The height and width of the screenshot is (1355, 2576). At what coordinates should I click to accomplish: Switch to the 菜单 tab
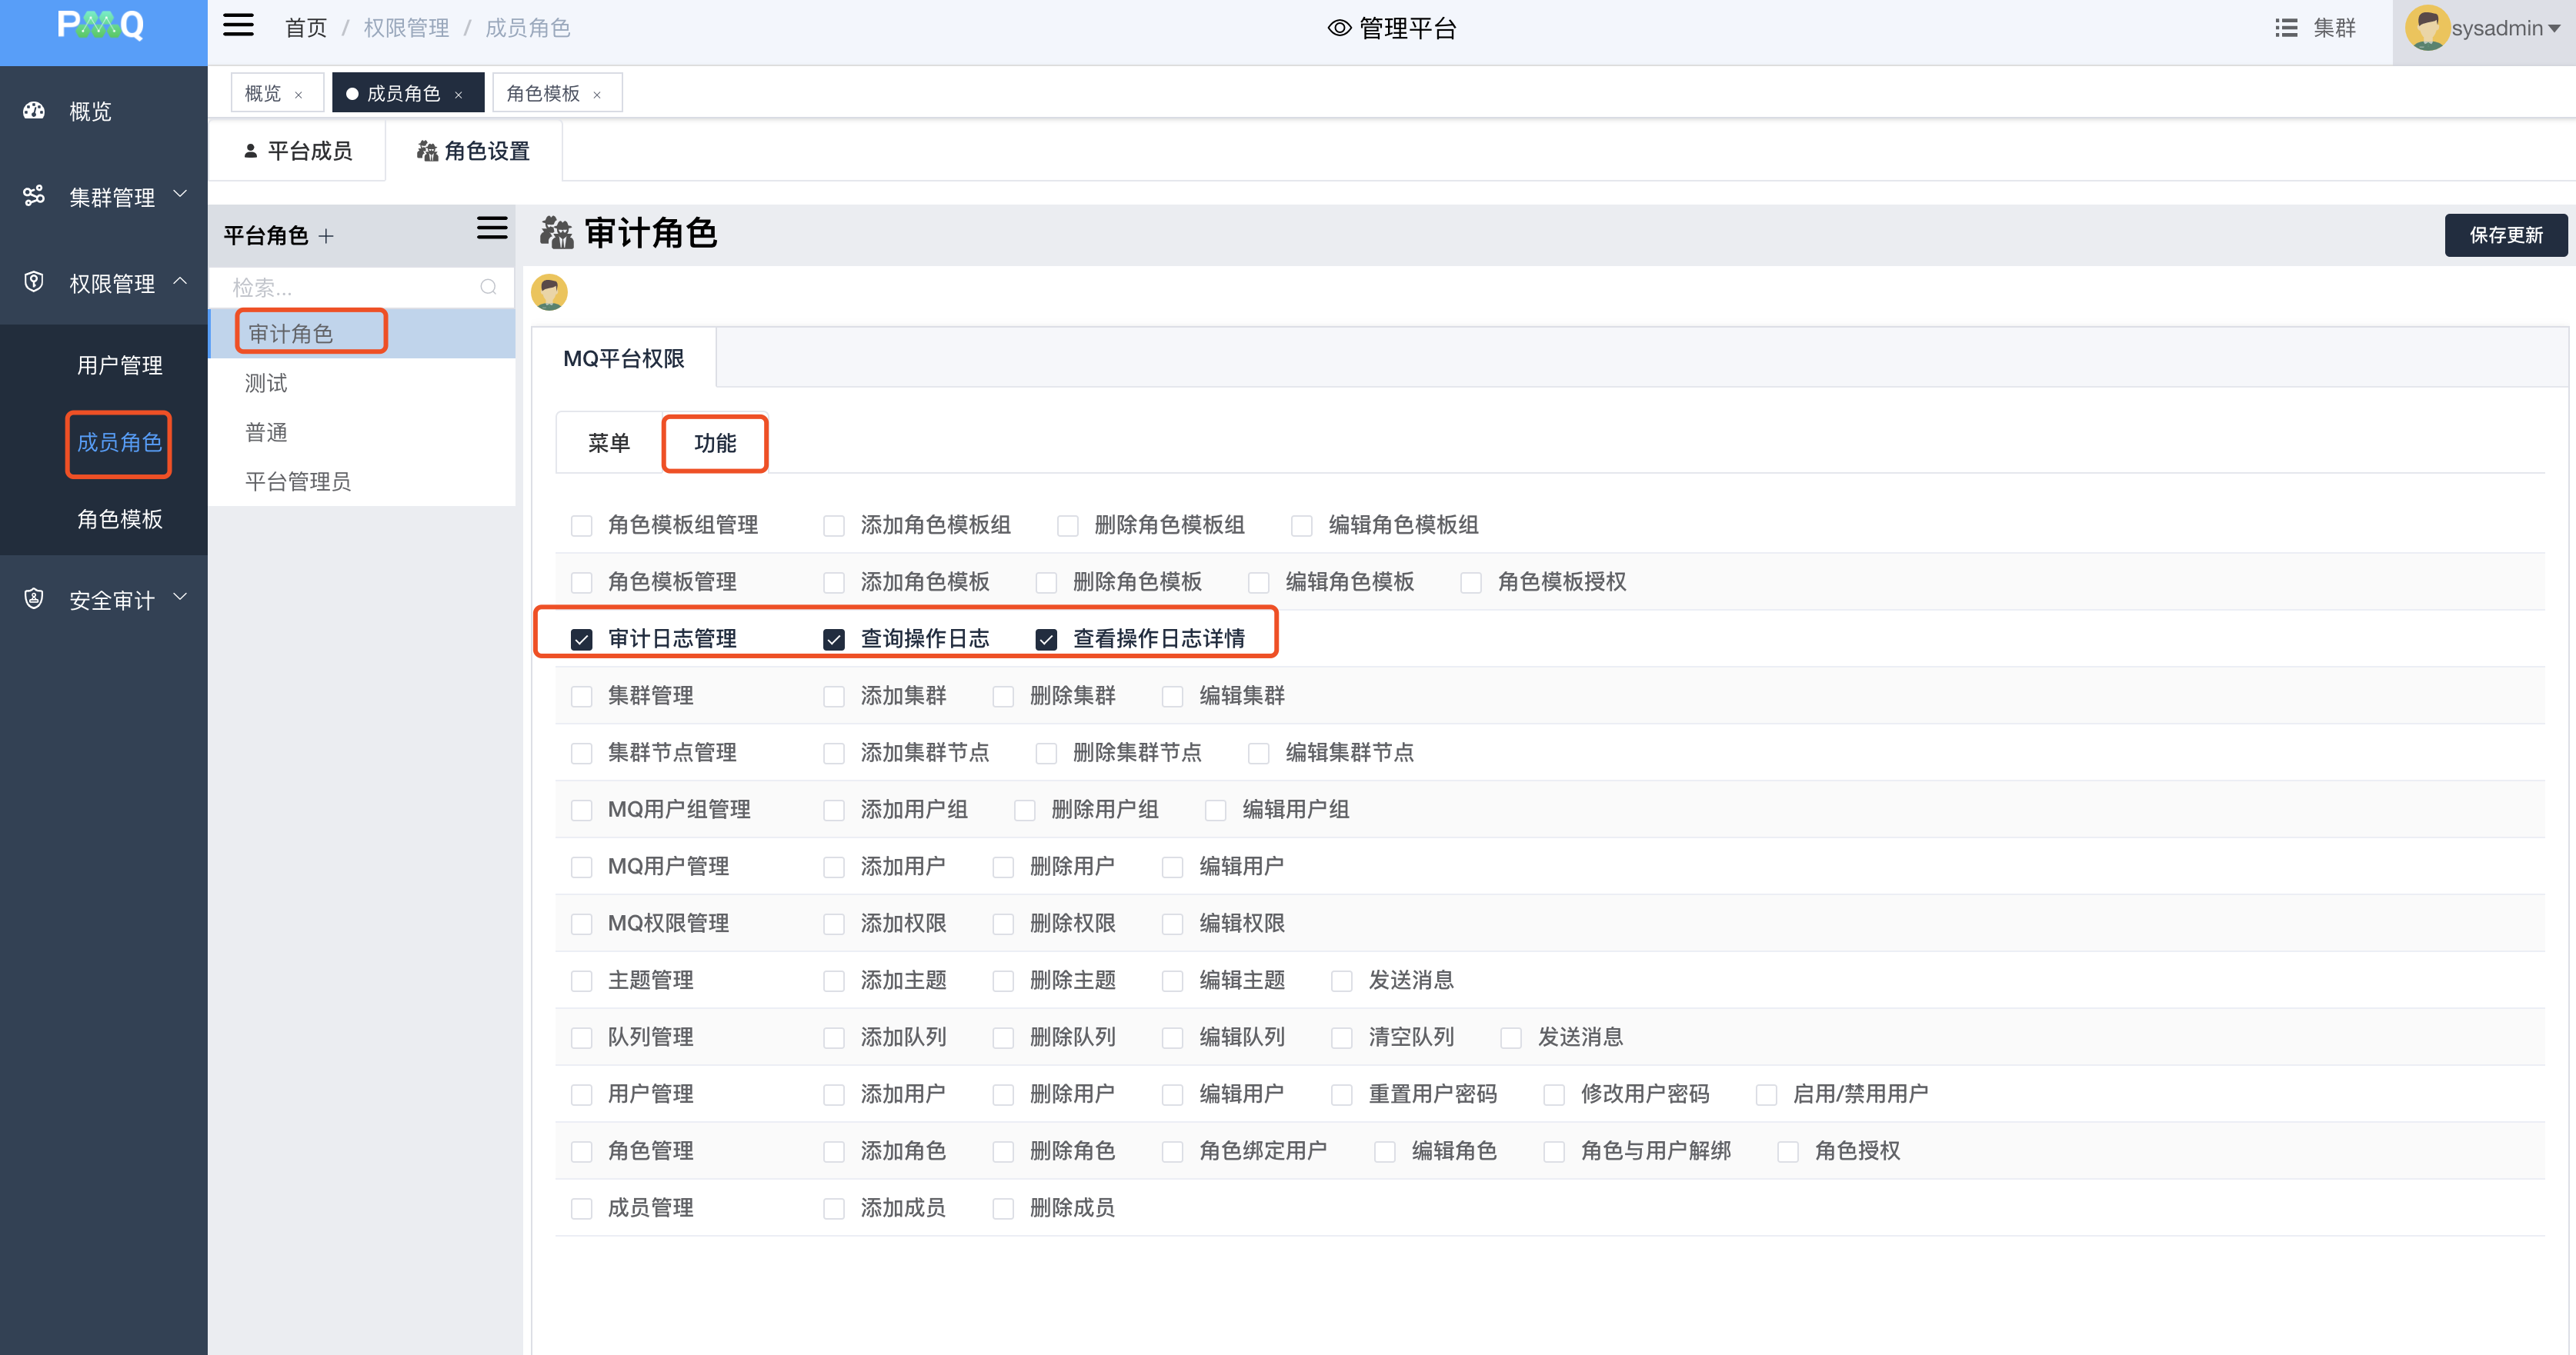coord(608,443)
